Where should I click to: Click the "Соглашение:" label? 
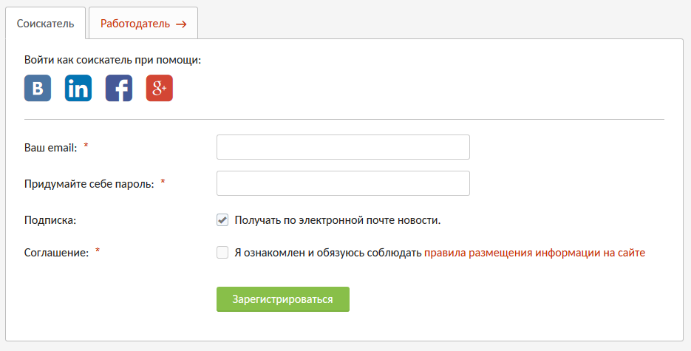point(56,253)
